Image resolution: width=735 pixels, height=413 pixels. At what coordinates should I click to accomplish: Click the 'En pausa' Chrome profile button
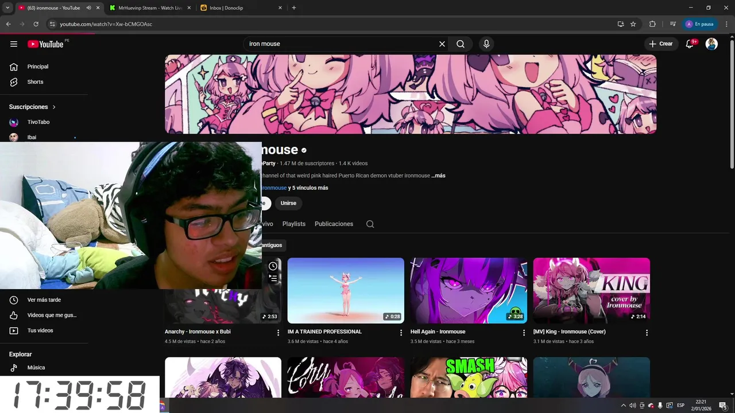tap(700, 24)
